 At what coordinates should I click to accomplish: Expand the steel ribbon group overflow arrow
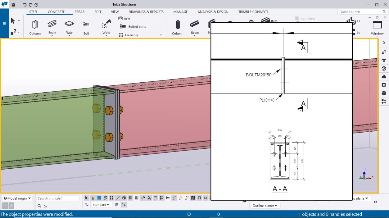coord(161,35)
